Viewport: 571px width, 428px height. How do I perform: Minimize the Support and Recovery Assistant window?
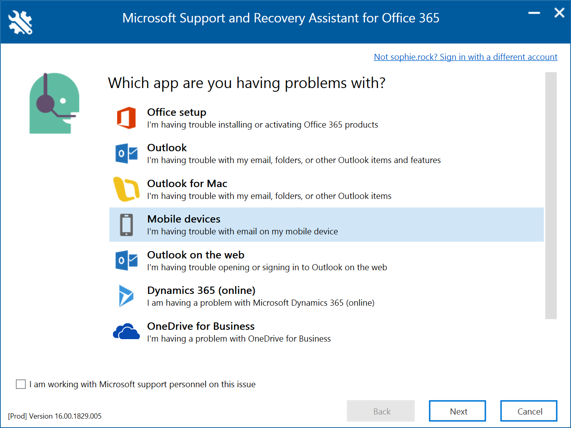(534, 13)
